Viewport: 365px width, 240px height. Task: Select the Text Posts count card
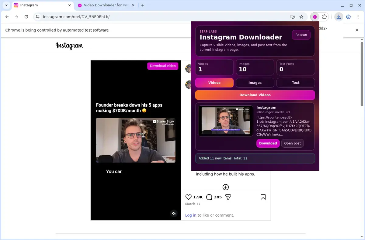pyautogui.click(x=296, y=67)
